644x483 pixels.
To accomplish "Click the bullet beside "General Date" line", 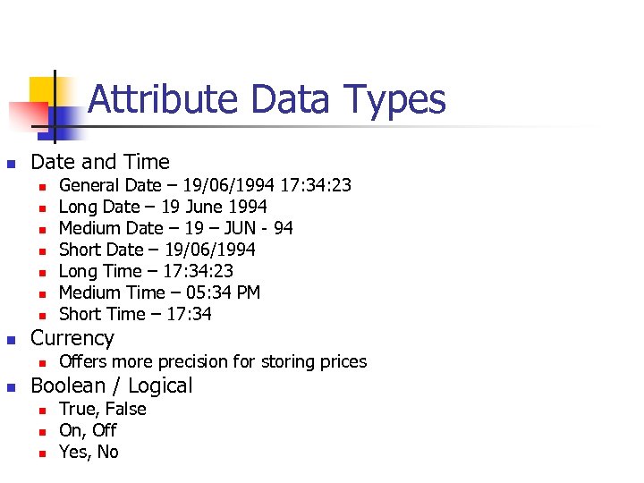I will coord(40,187).
